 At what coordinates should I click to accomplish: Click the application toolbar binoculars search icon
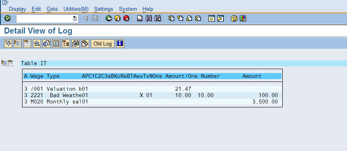76,44
